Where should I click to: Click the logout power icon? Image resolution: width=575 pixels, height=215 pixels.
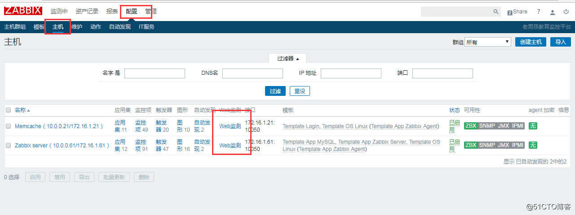pyautogui.click(x=566, y=12)
